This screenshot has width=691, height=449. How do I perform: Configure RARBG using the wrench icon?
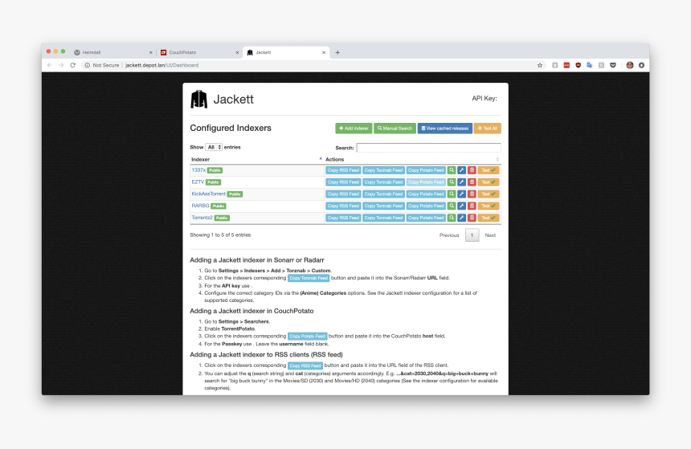[x=461, y=206]
